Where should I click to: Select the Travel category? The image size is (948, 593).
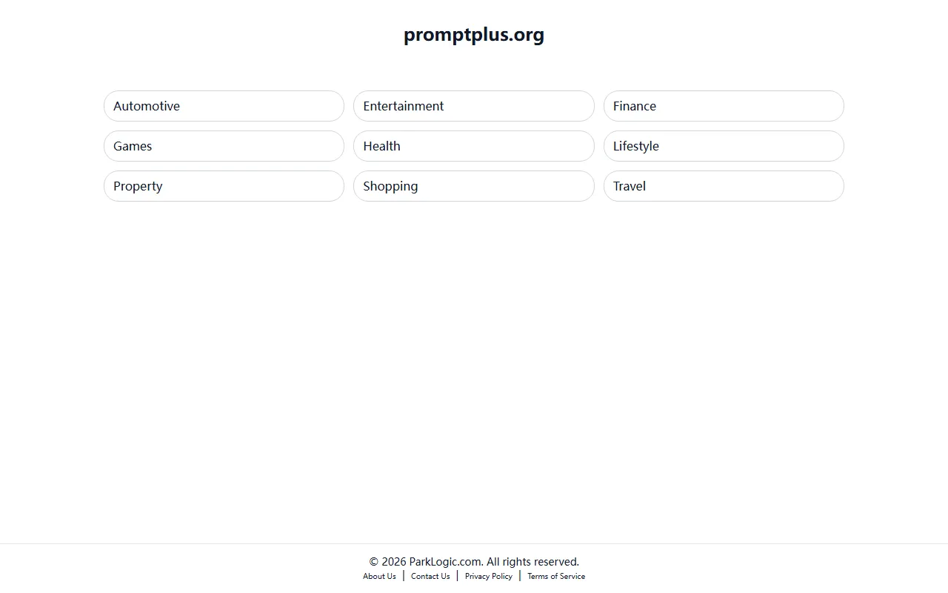pyautogui.click(x=724, y=186)
